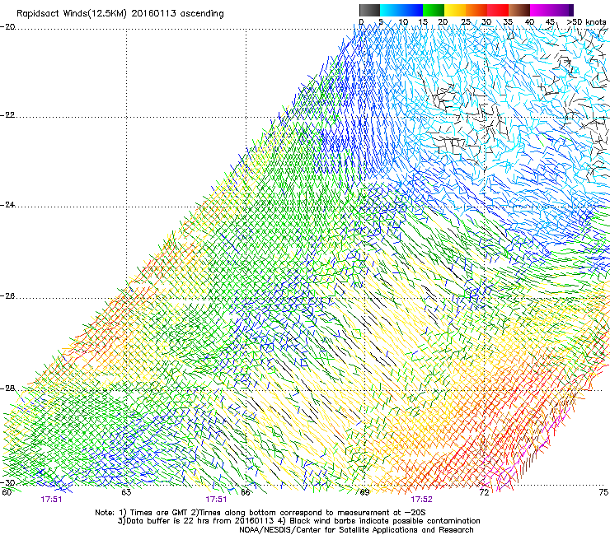
Task: Click the purple "17:51" time between longitudes 60 and 63
Action: point(51,500)
